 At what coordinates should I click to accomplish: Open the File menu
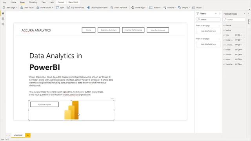pyautogui.click(x=4, y=2)
